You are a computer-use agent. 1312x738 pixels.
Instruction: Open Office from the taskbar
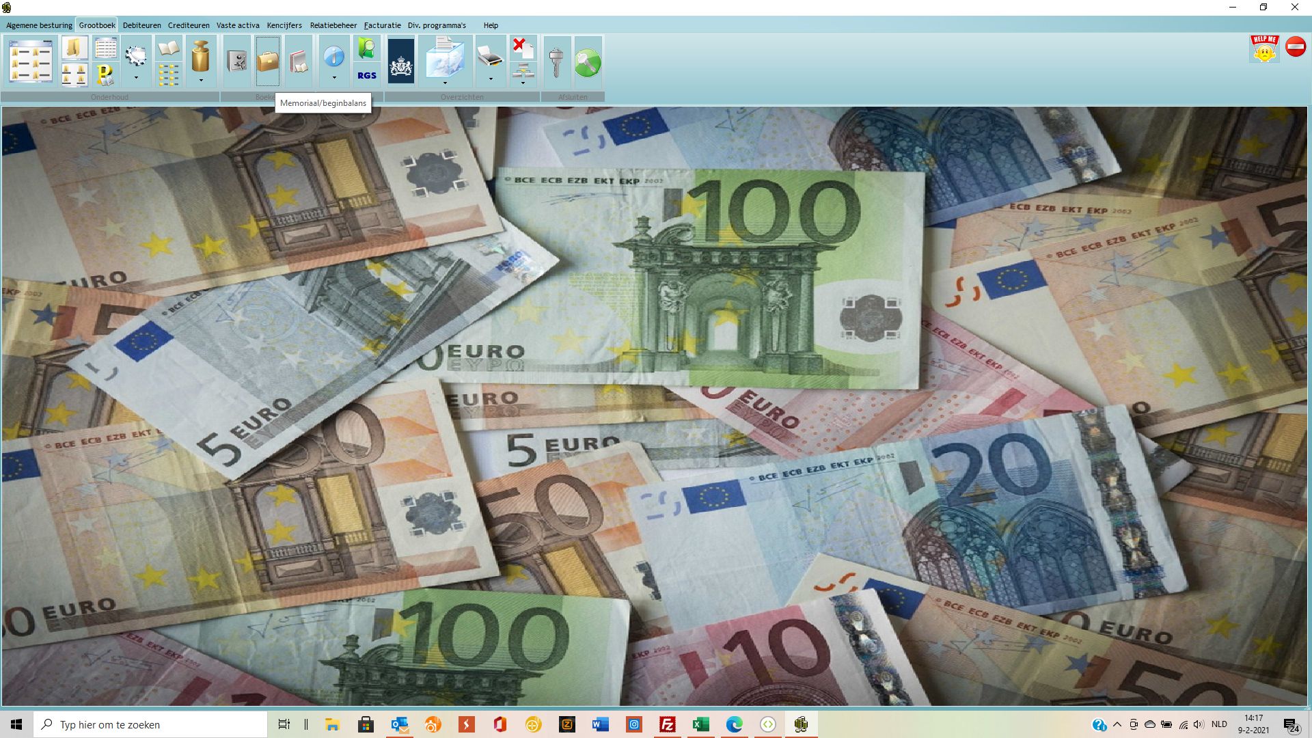click(500, 724)
